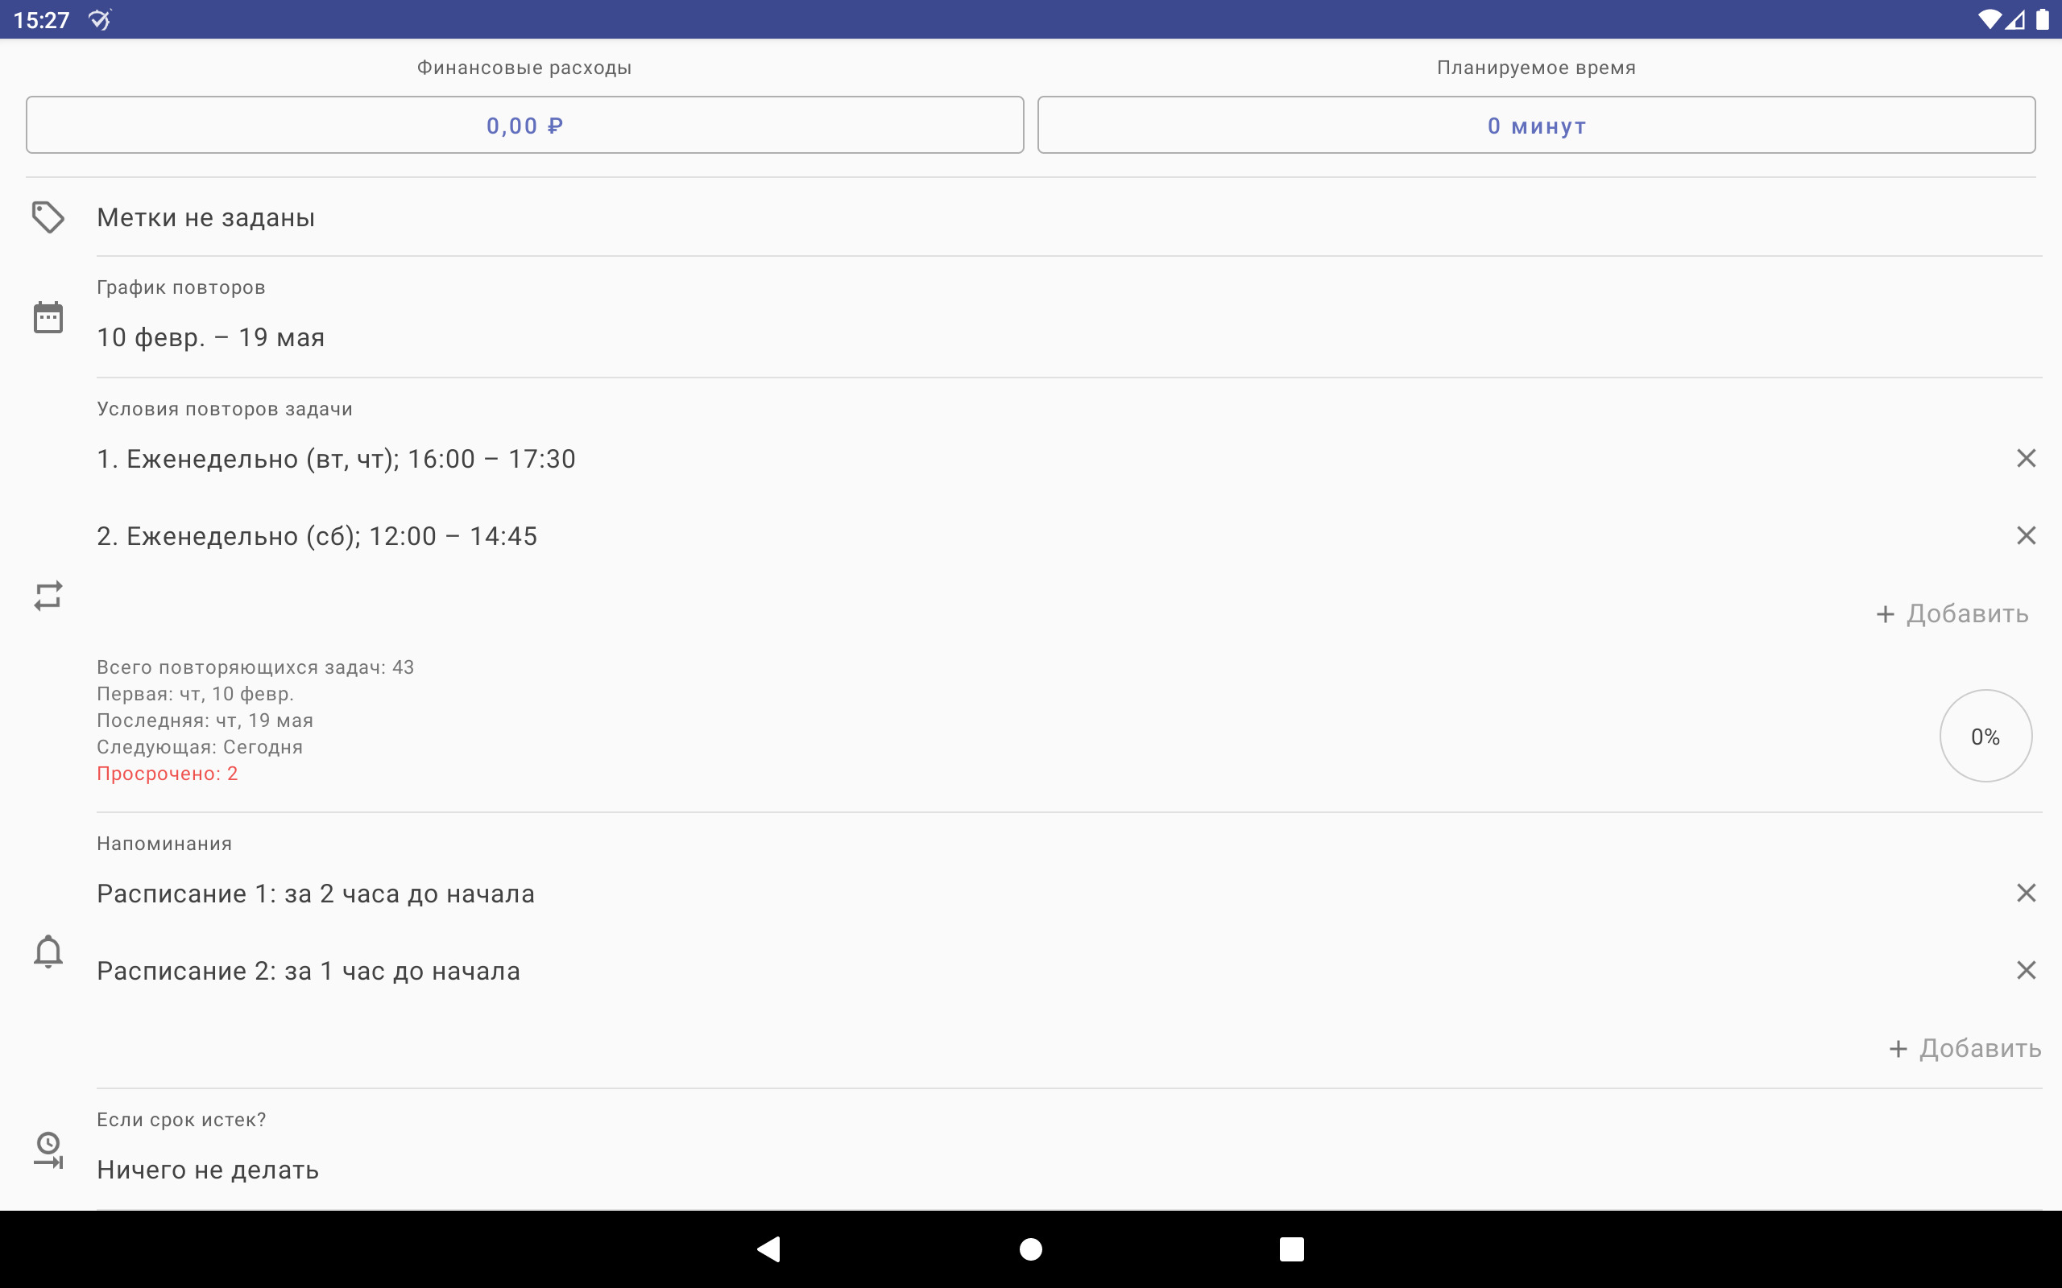Click Всего повторяющихся задач: 43 text

255,667
